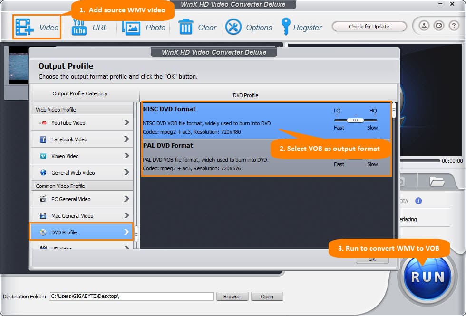The height and width of the screenshot is (316, 466).
Task: Open the destination folder button
Action: point(267,297)
